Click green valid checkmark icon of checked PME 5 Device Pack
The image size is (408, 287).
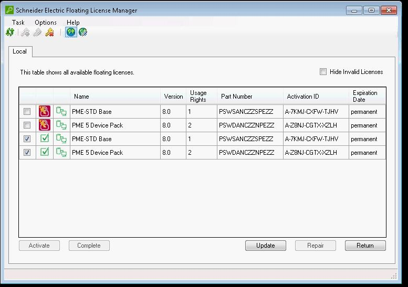point(45,152)
